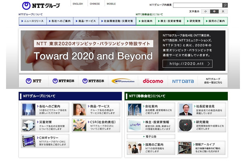
Task: Open 社会環境活動・災害対策 menu tab
Action: click(117, 21)
